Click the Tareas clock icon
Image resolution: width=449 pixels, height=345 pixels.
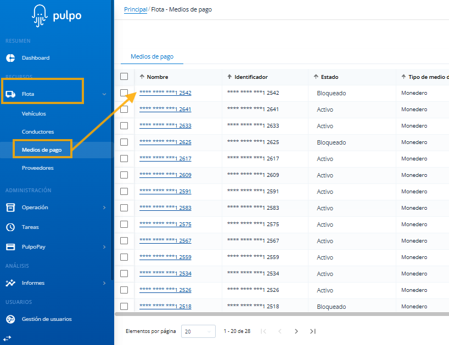click(x=10, y=227)
